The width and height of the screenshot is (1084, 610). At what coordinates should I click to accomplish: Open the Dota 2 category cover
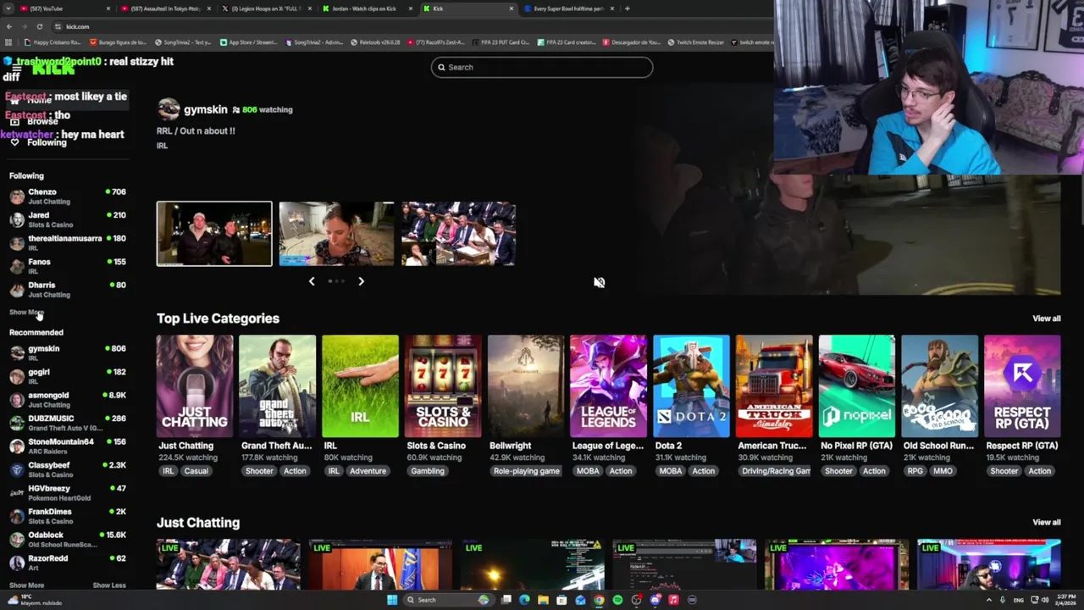point(691,386)
